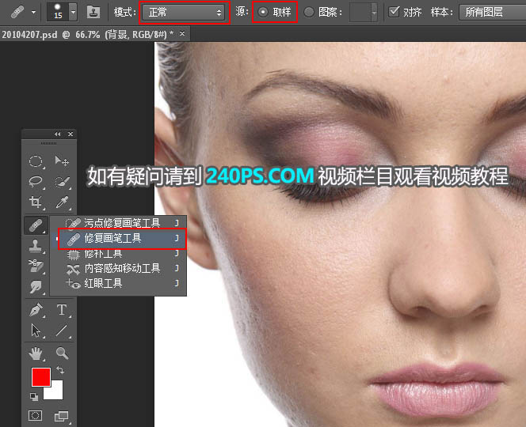Select the Elliptical Marquee tool
The width and height of the screenshot is (526, 427).
(36, 161)
